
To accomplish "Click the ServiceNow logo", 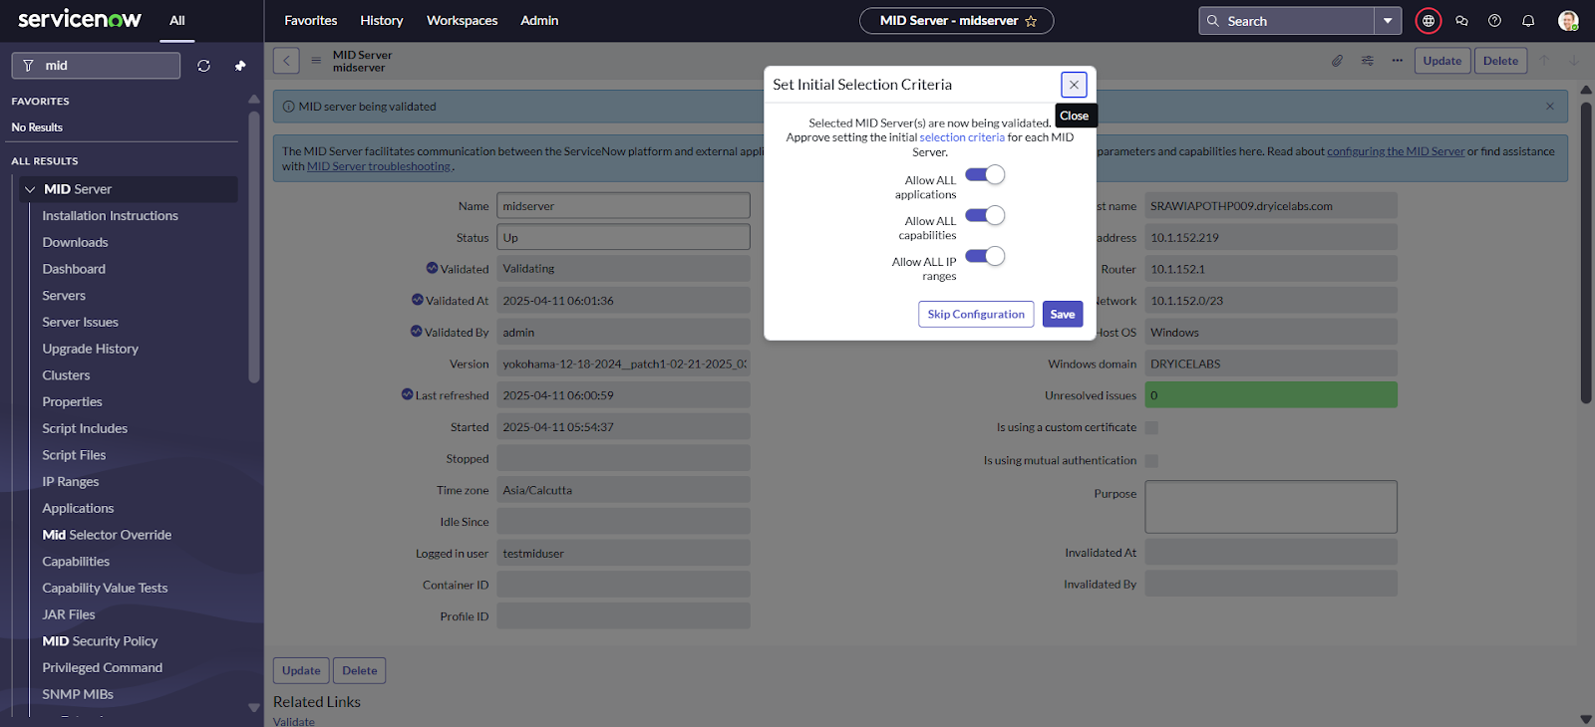I will 80,19.
